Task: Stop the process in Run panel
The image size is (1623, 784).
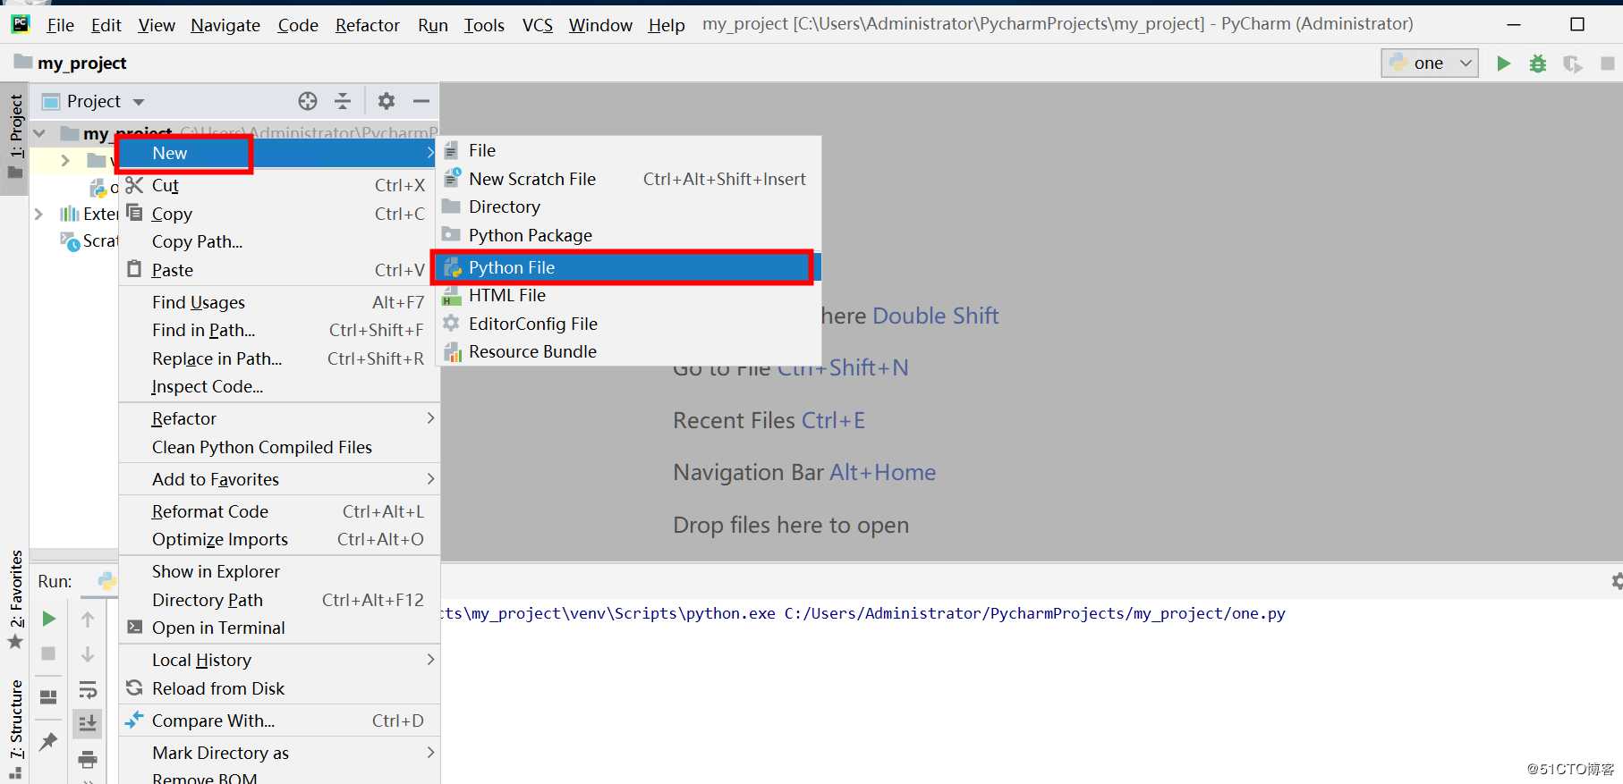Action: (49, 653)
